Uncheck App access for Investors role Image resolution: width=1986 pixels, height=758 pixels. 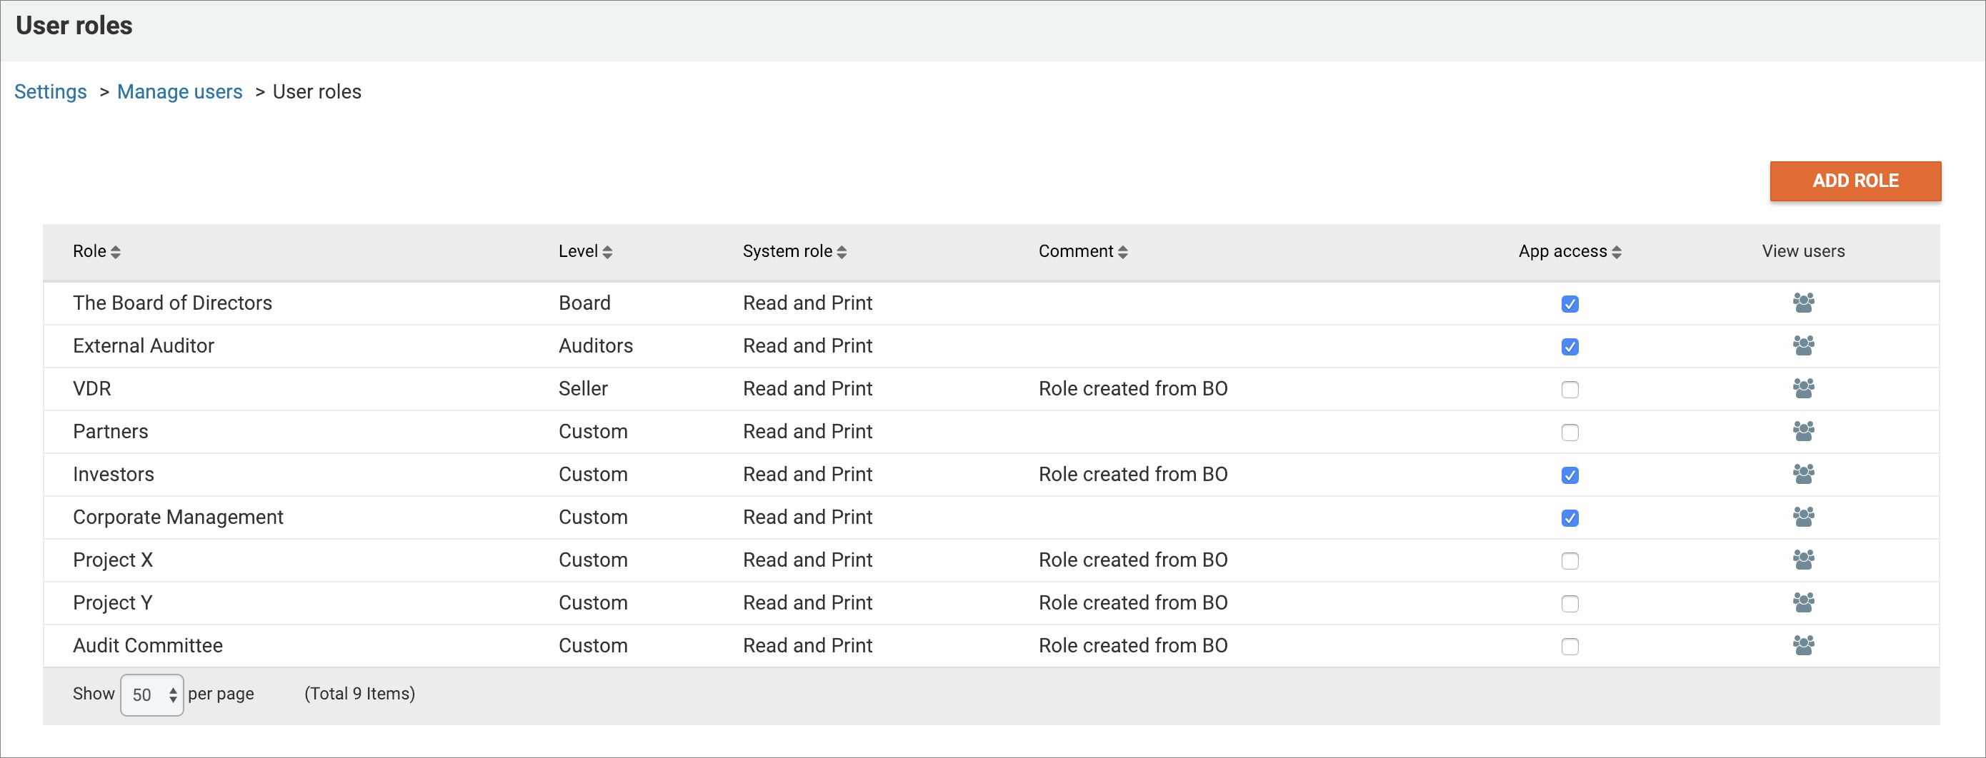[1570, 475]
